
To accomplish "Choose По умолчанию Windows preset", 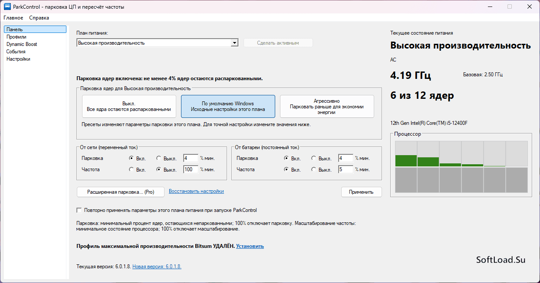I will pos(228,107).
